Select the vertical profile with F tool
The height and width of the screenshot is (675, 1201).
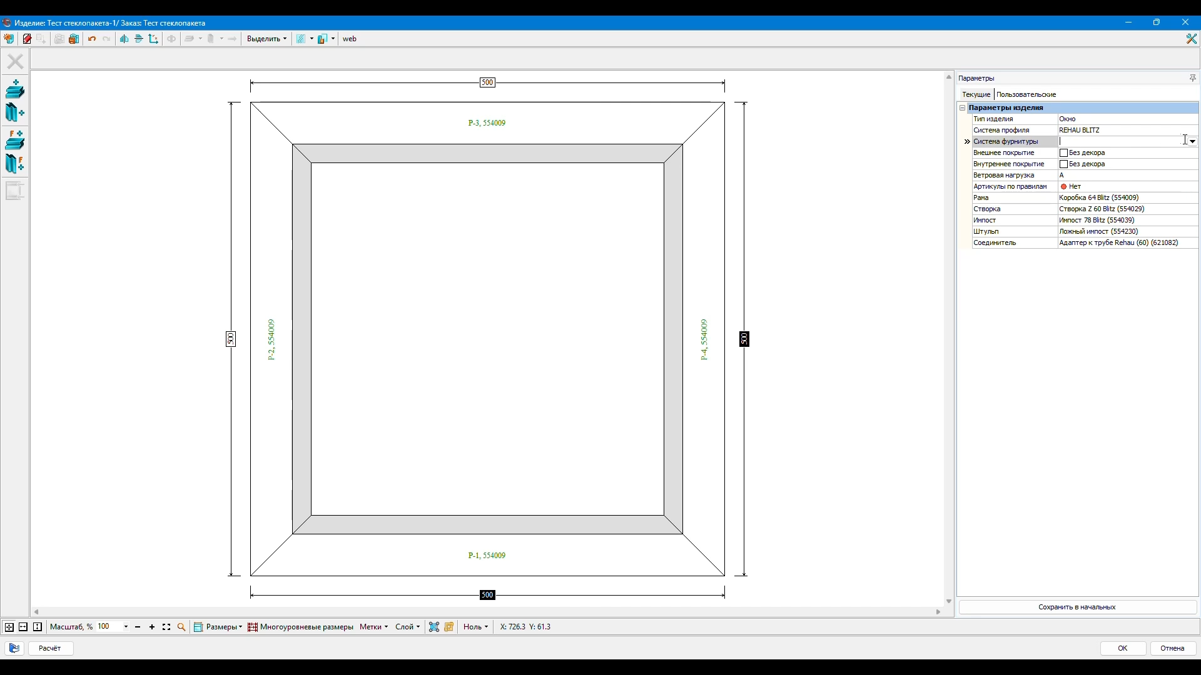click(x=15, y=164)
